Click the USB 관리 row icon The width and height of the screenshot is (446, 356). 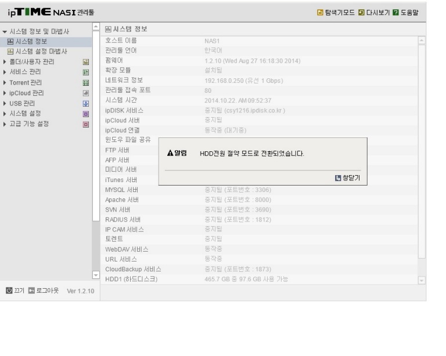pyautogui.click(x=85, y=104)
